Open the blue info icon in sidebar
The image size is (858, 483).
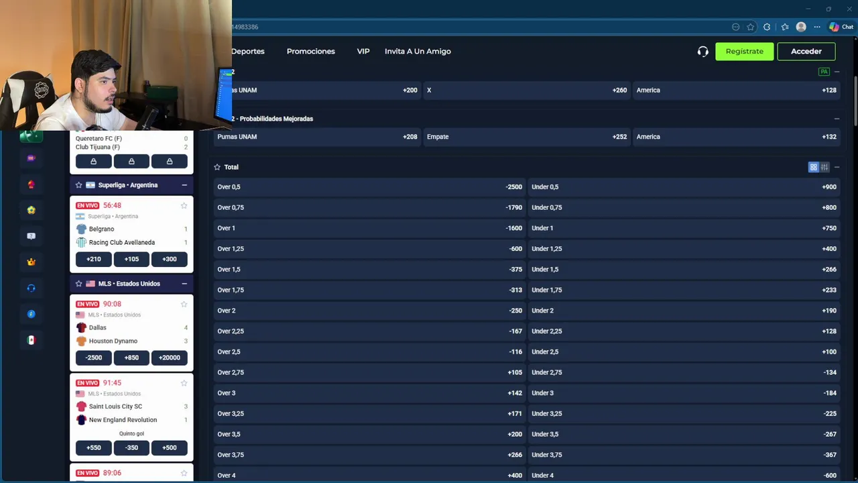(x=31, y=314)
